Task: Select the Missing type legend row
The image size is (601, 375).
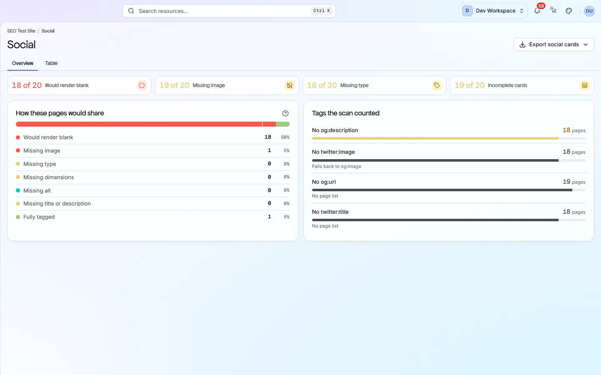Action: pos(153,164)
